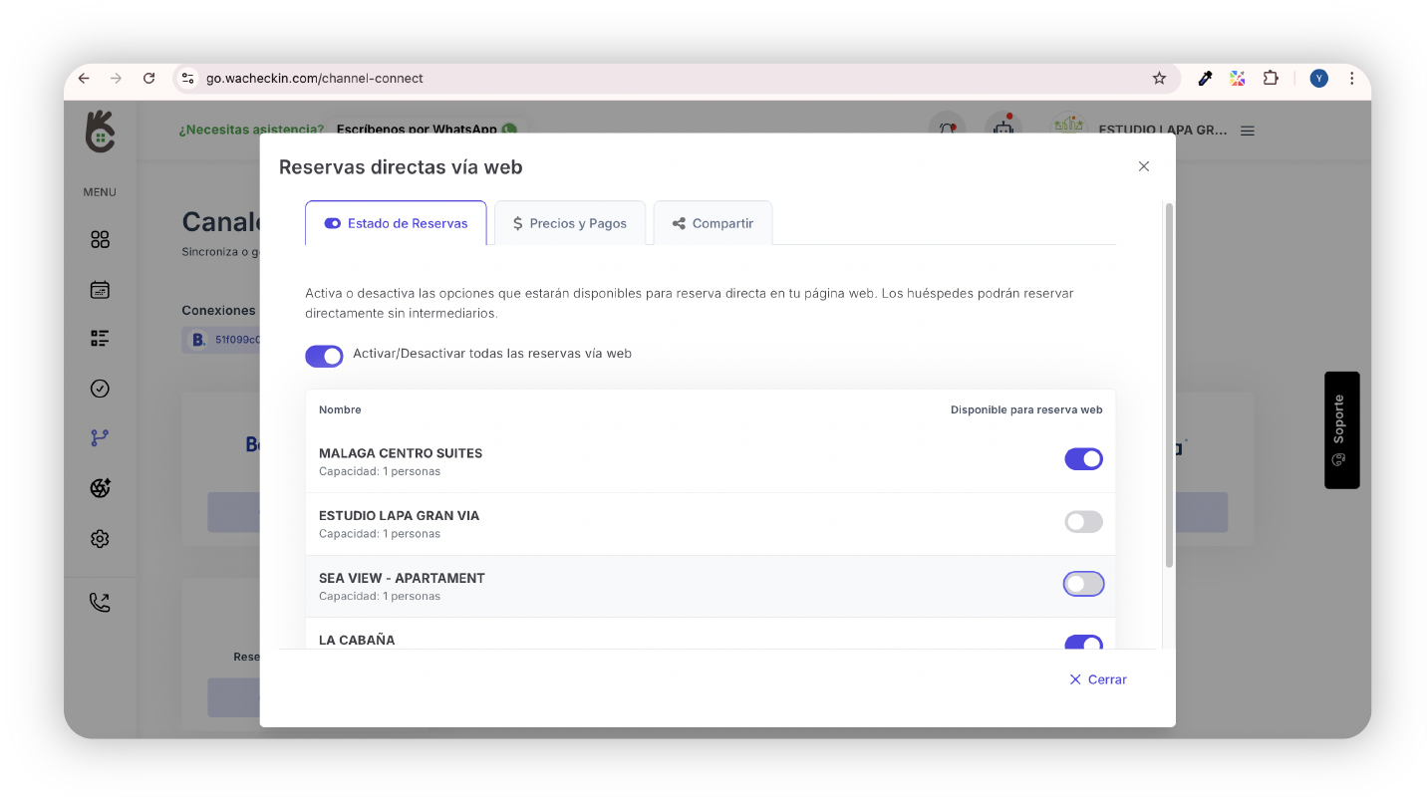Screen dimensions: 1427x804
Task: Enable web booking for ESTUDIO LAPA GRAN VIA
Action: coord(1083,522)
